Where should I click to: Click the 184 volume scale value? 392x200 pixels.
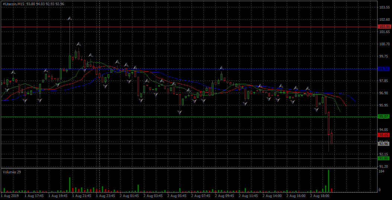[x=381, y=171]
